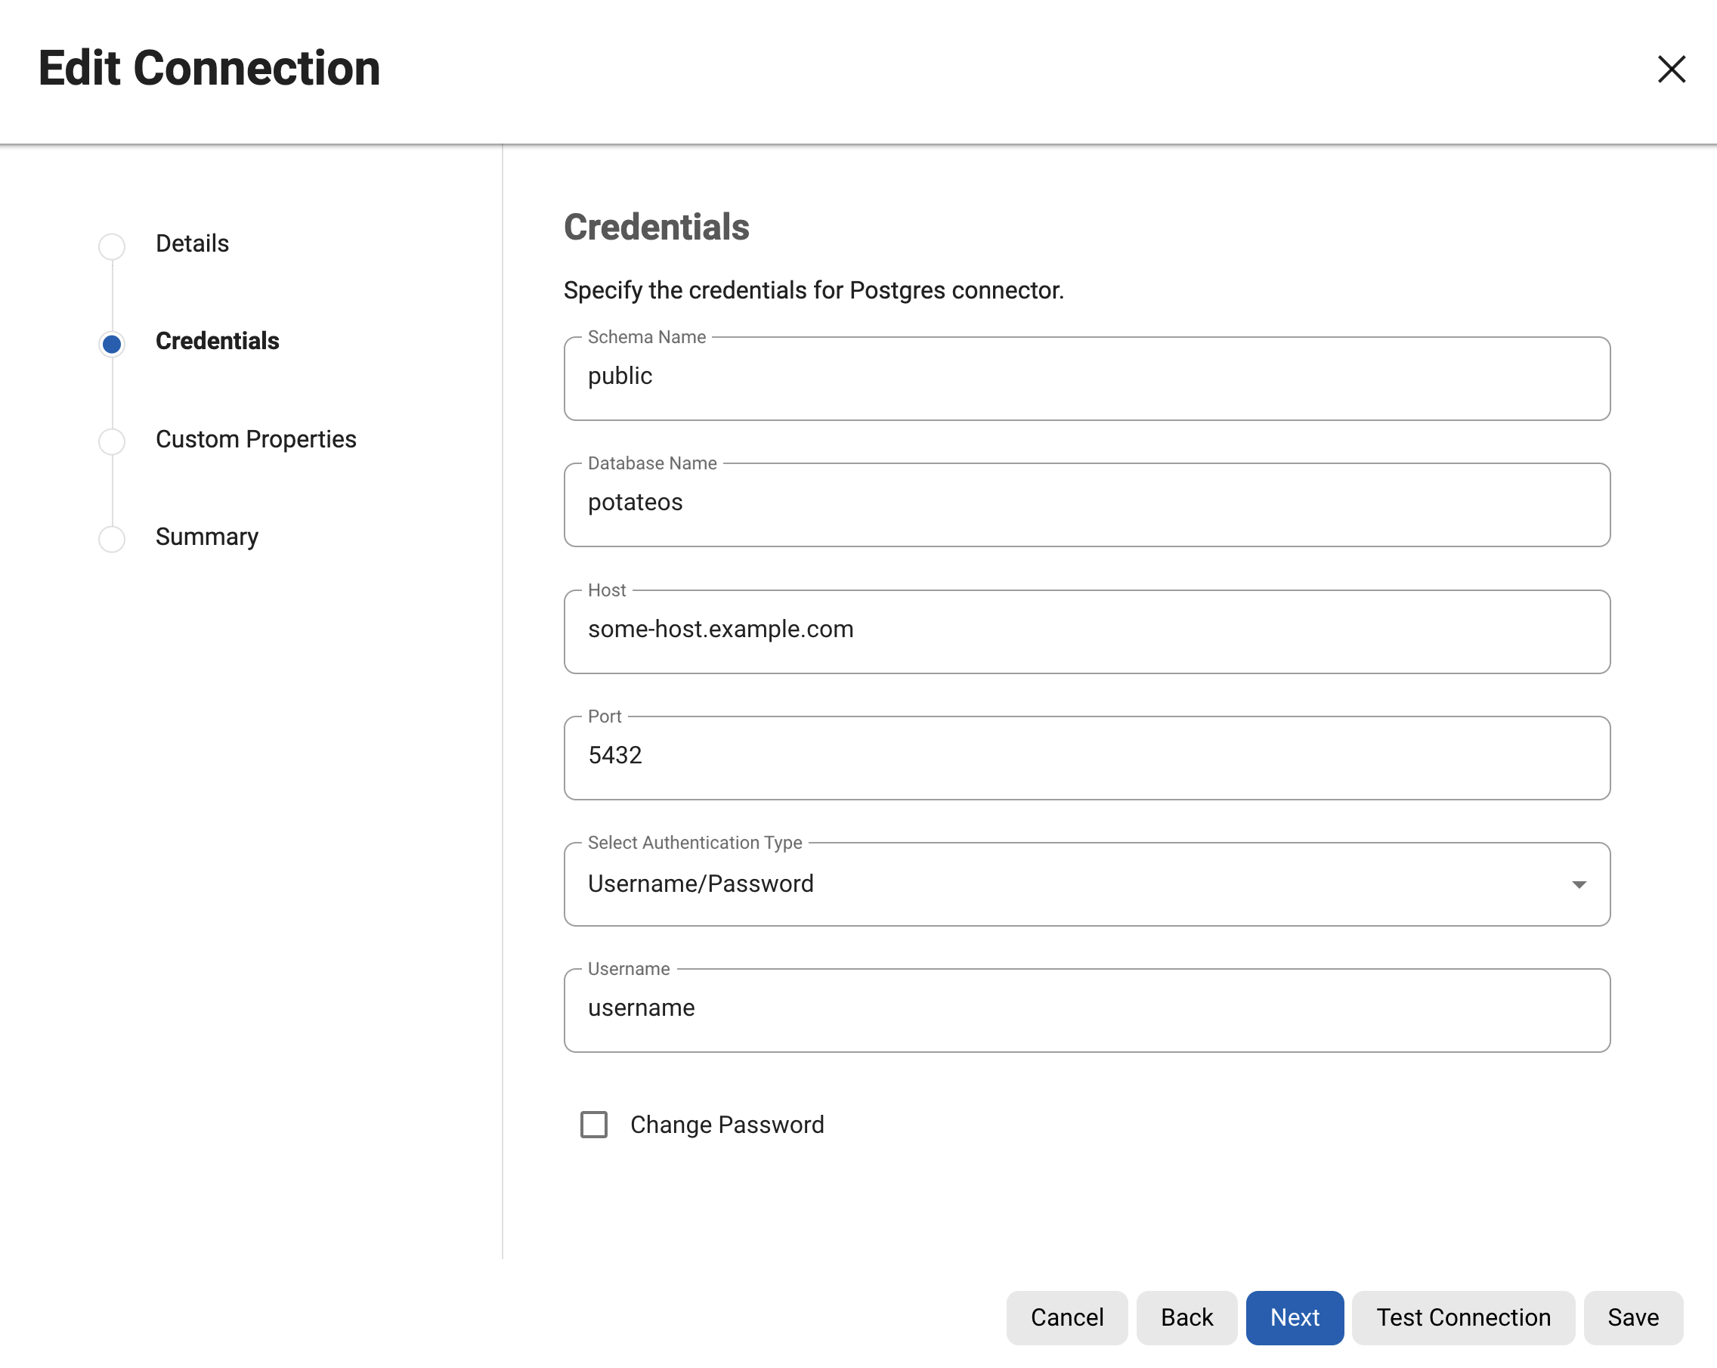Close the Edit Connection dialog with X
Screen dimensions: 1717x1368
click(1671, 70)
